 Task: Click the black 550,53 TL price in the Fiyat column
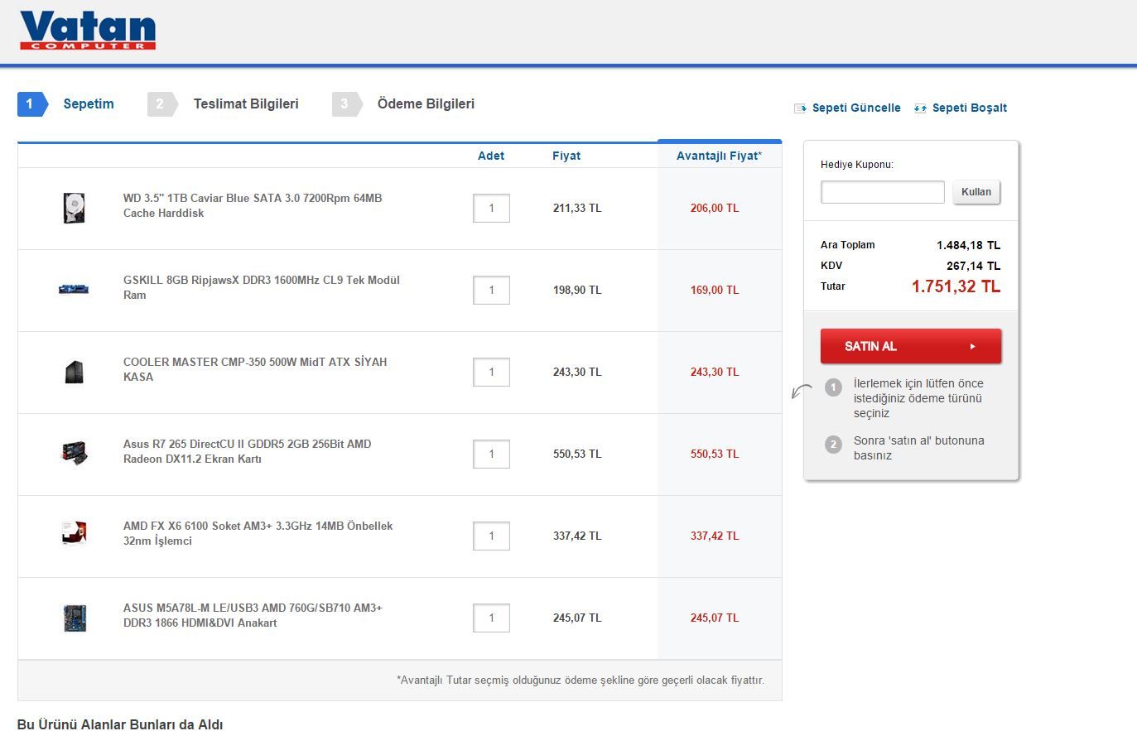[577, 454]
